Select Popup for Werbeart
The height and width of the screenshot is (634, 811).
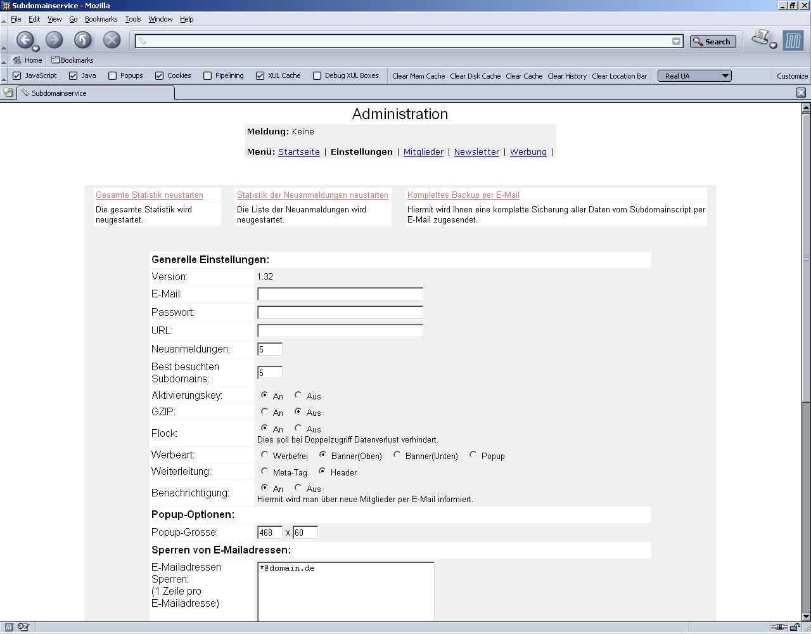coord(473,455)
